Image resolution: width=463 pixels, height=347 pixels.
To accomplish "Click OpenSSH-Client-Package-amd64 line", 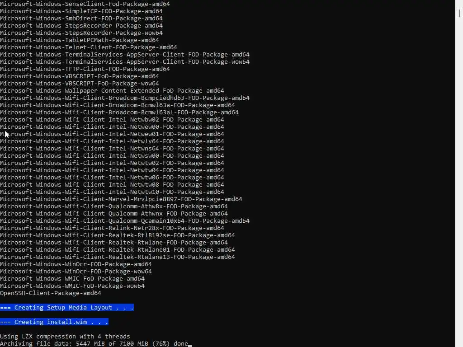I will pos(51,293).
